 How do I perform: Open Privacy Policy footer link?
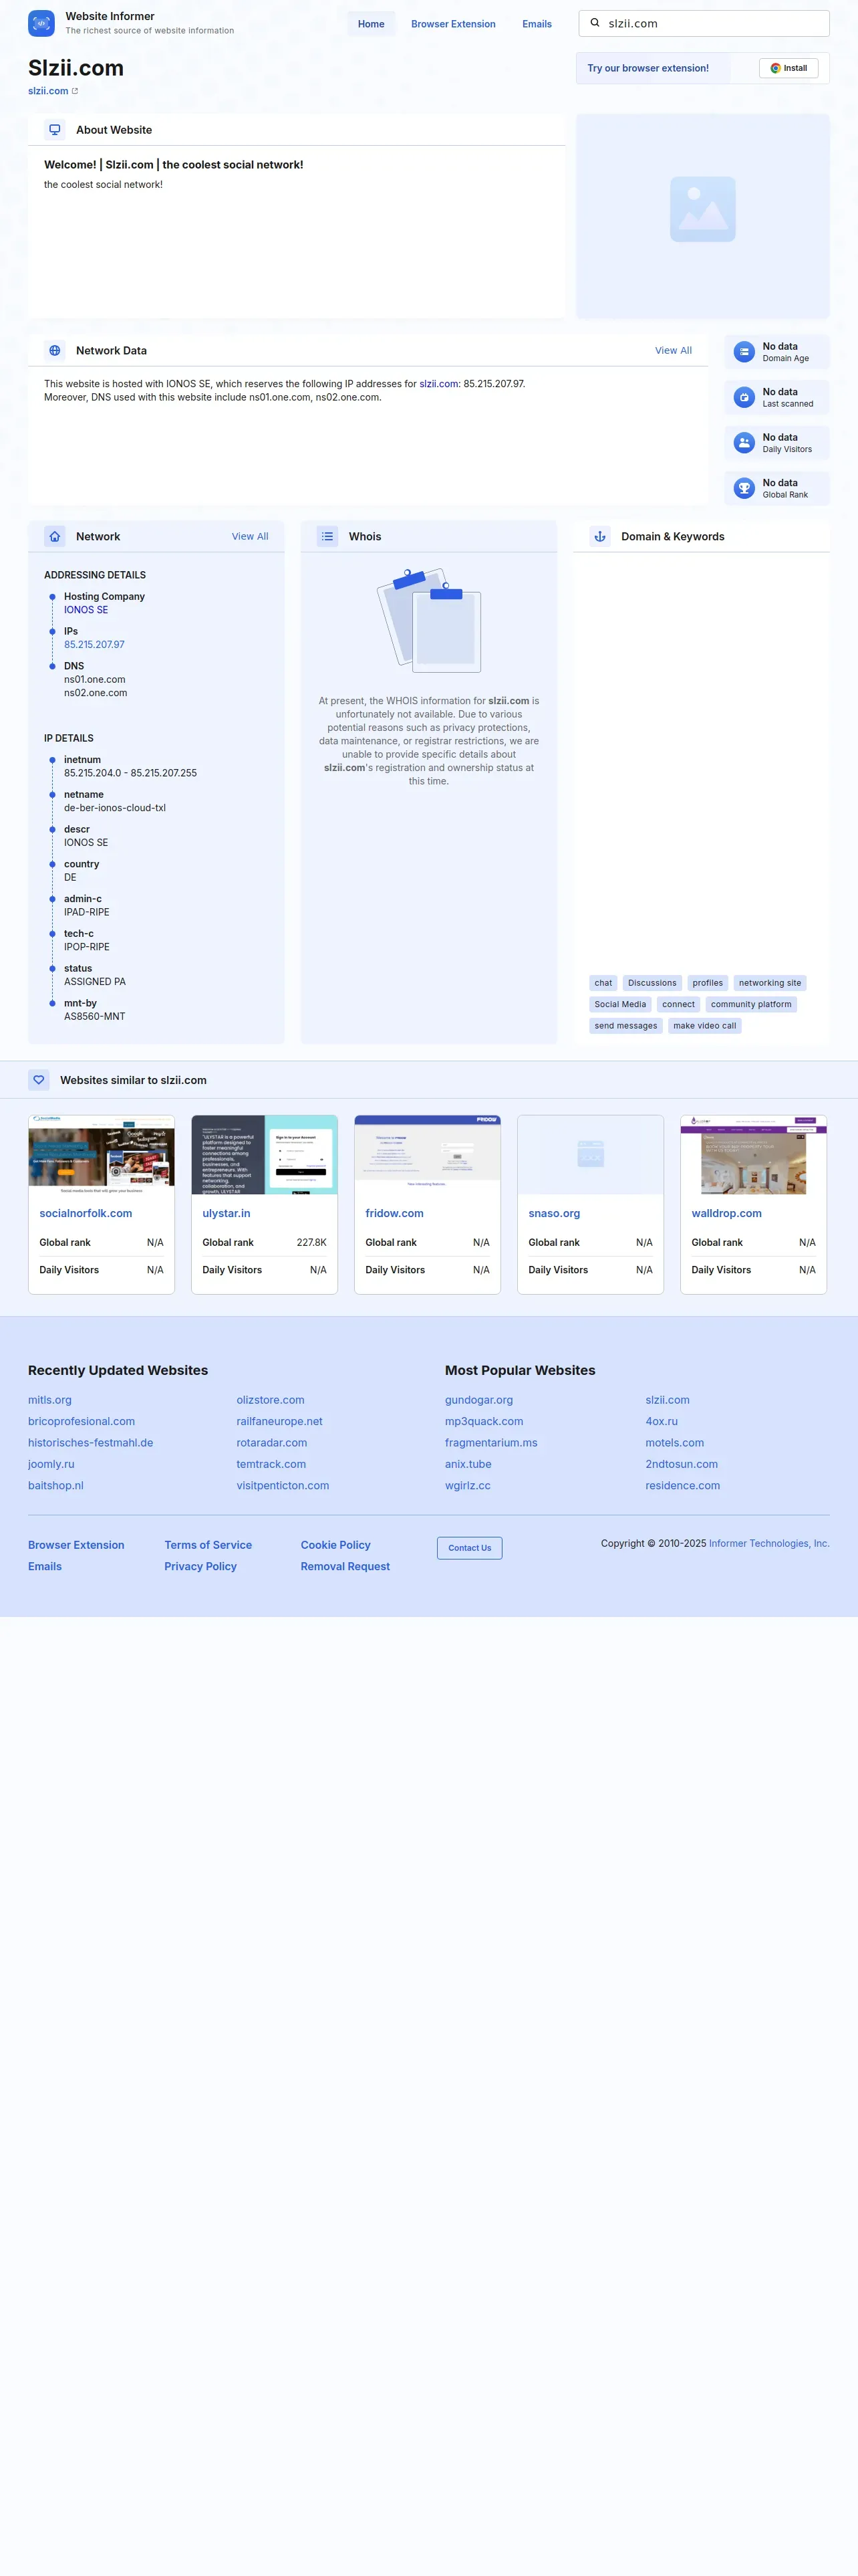(200, 1567)
